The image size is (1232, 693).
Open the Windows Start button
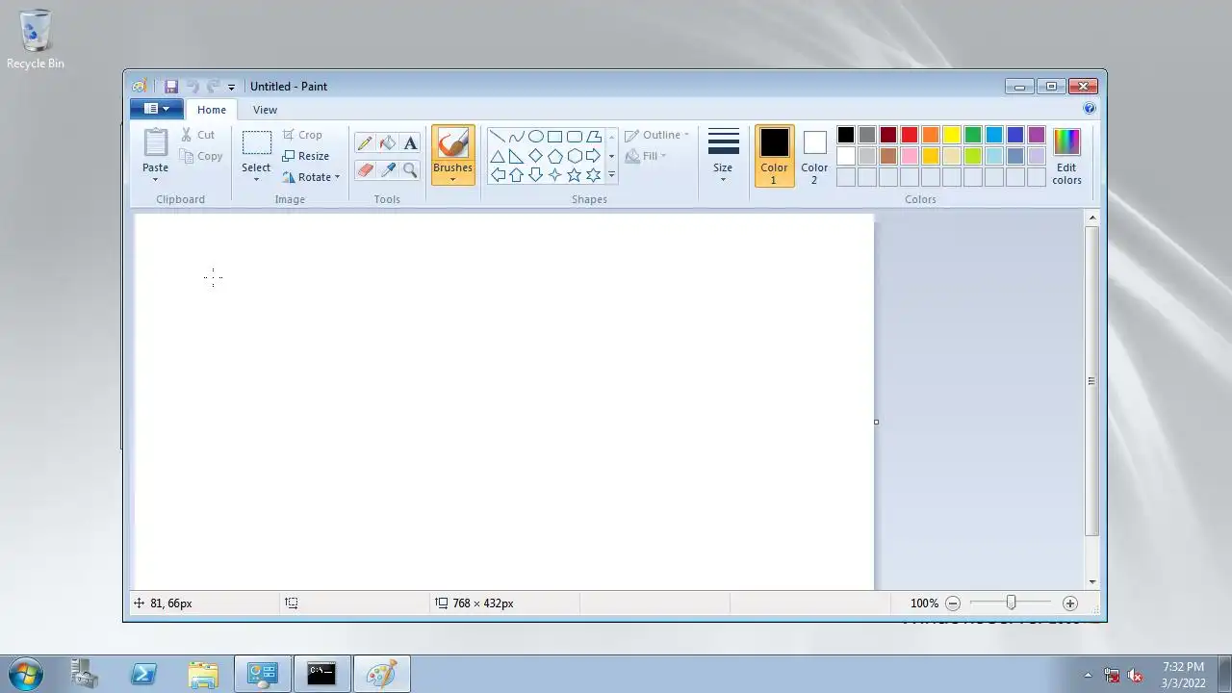pos(25,673)
